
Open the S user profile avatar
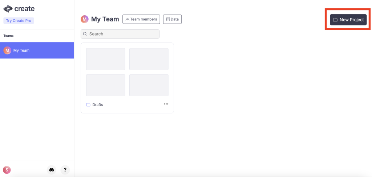[x=7, y=170]
